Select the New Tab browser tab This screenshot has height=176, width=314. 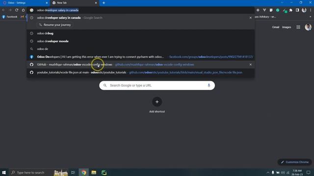(x=75, y=3)
